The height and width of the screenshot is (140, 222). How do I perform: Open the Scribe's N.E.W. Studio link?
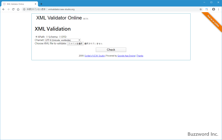(95, 56)
